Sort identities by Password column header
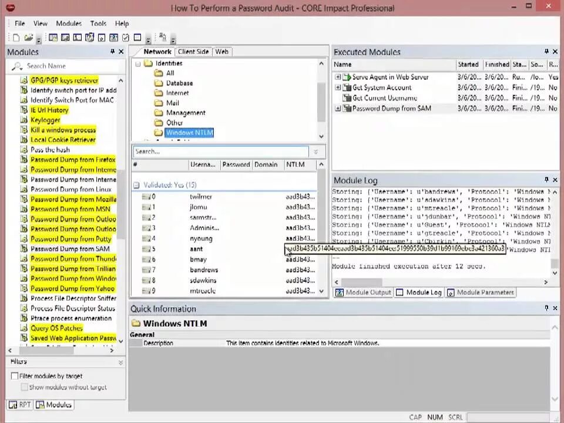Screen dimensions: 564x423 (x=236, y=164)
